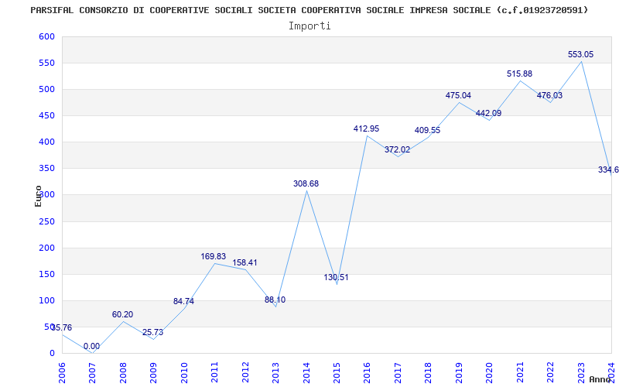
Task: Click the 412.95 data label
Action: 366,128
